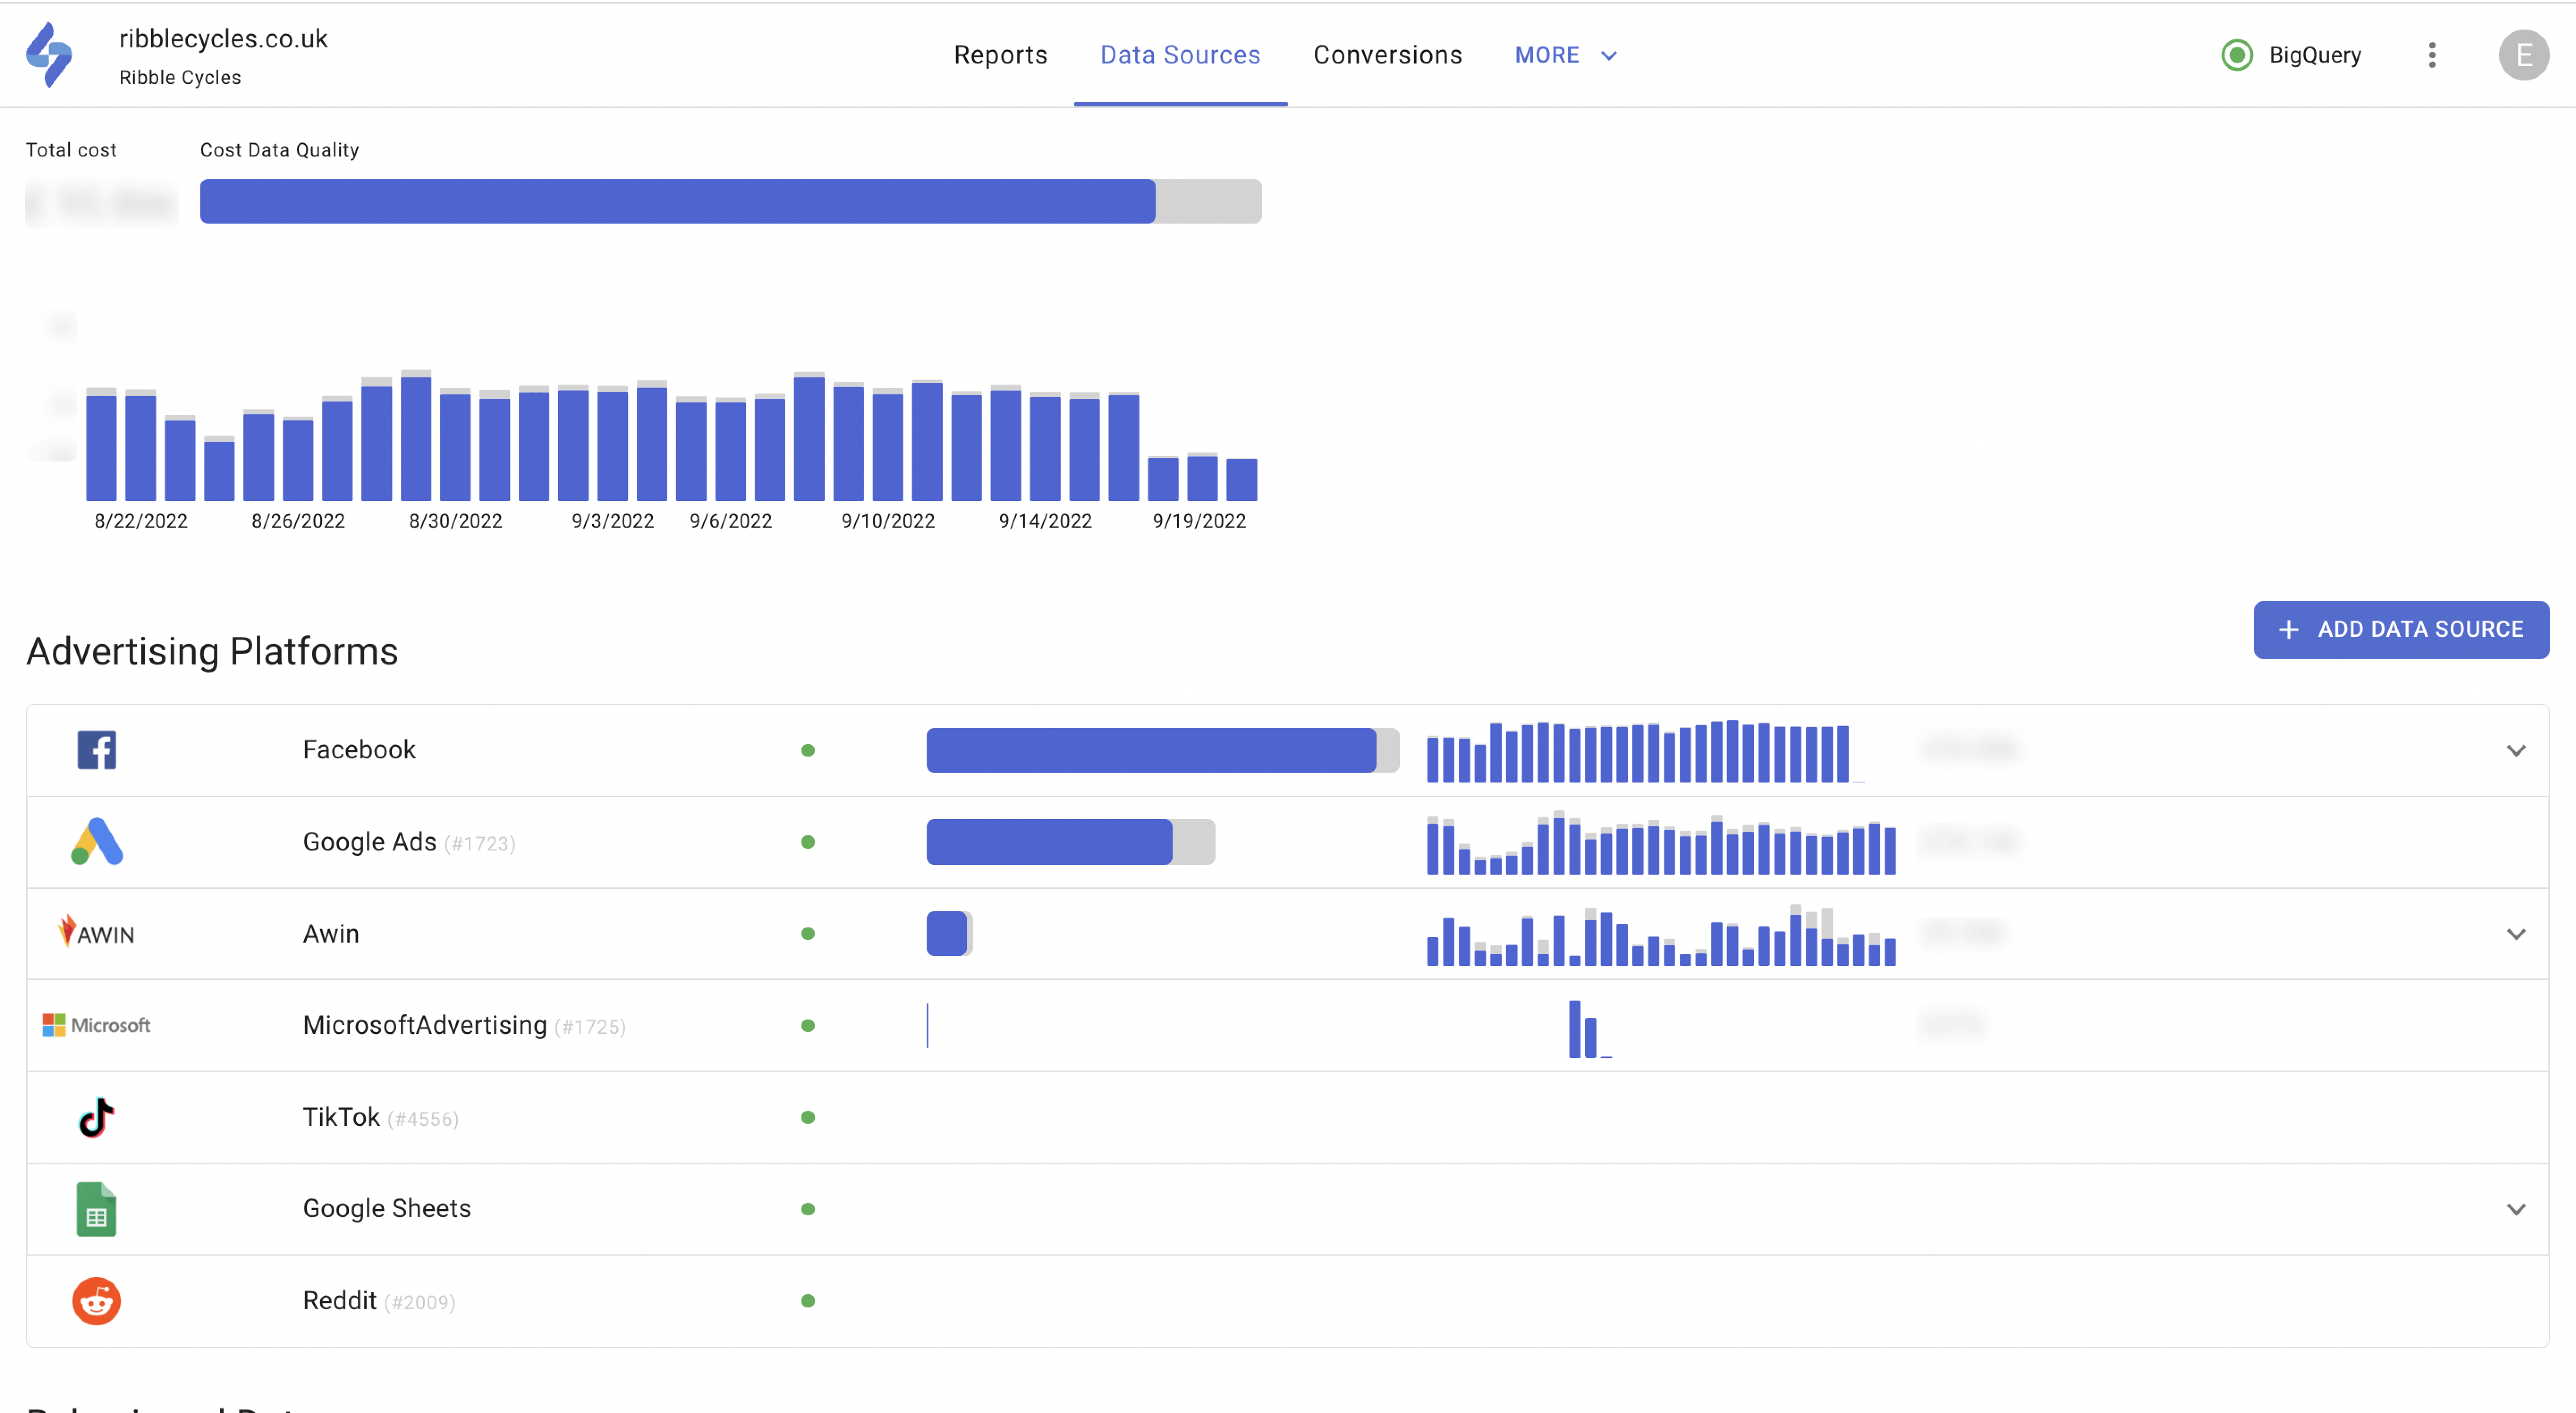The image size is (2576, 1413).
Task: Click the #1723 account ID text
Action: click(x=480, y=844)
